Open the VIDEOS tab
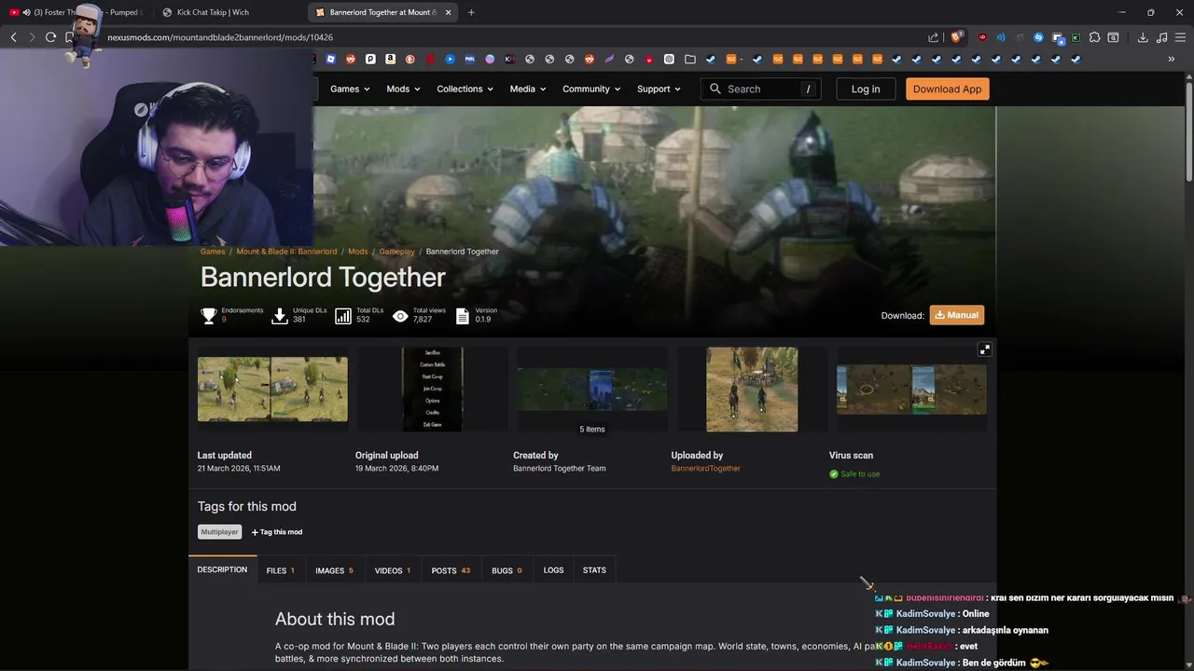Screen dimensions: 1194x671 pyautogui.click(x=393, y=570)
